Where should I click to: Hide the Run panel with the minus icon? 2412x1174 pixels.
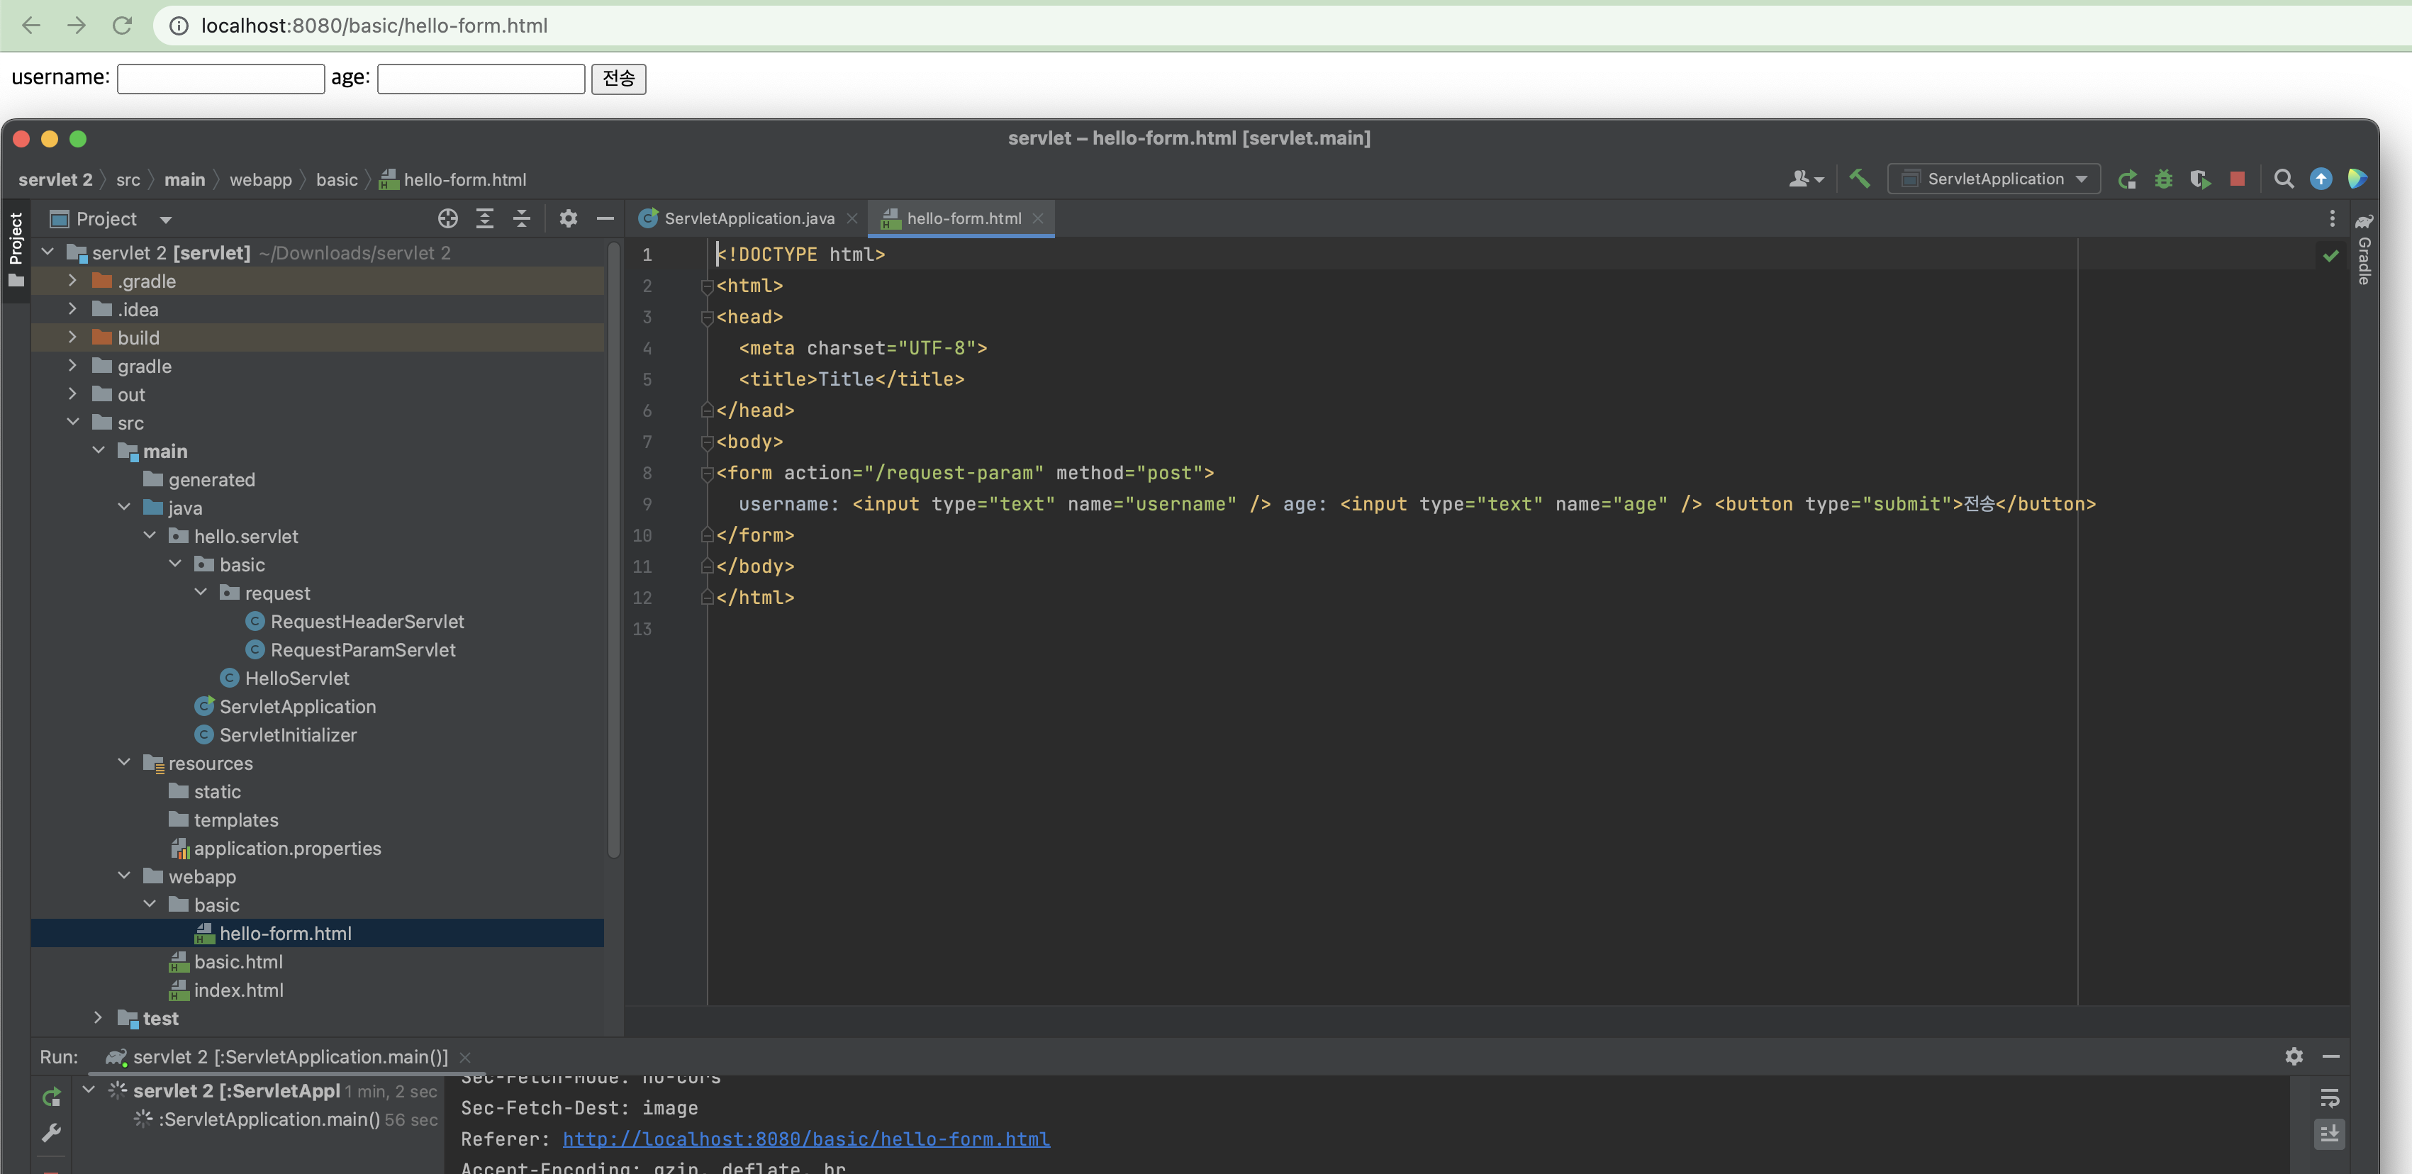click(x=2330, y=1056)
